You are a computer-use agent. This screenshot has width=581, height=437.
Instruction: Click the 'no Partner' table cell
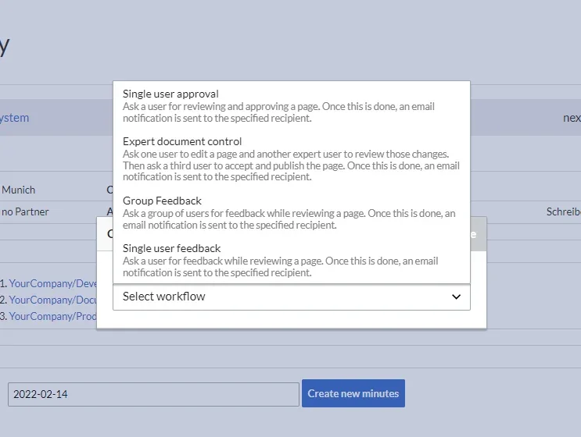click(25, 211)
